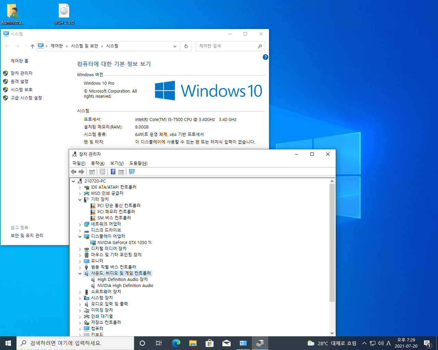The image size is (438, 350).
Task: Expand 디스크 드라이브 node
Action: tap(80, 230)
